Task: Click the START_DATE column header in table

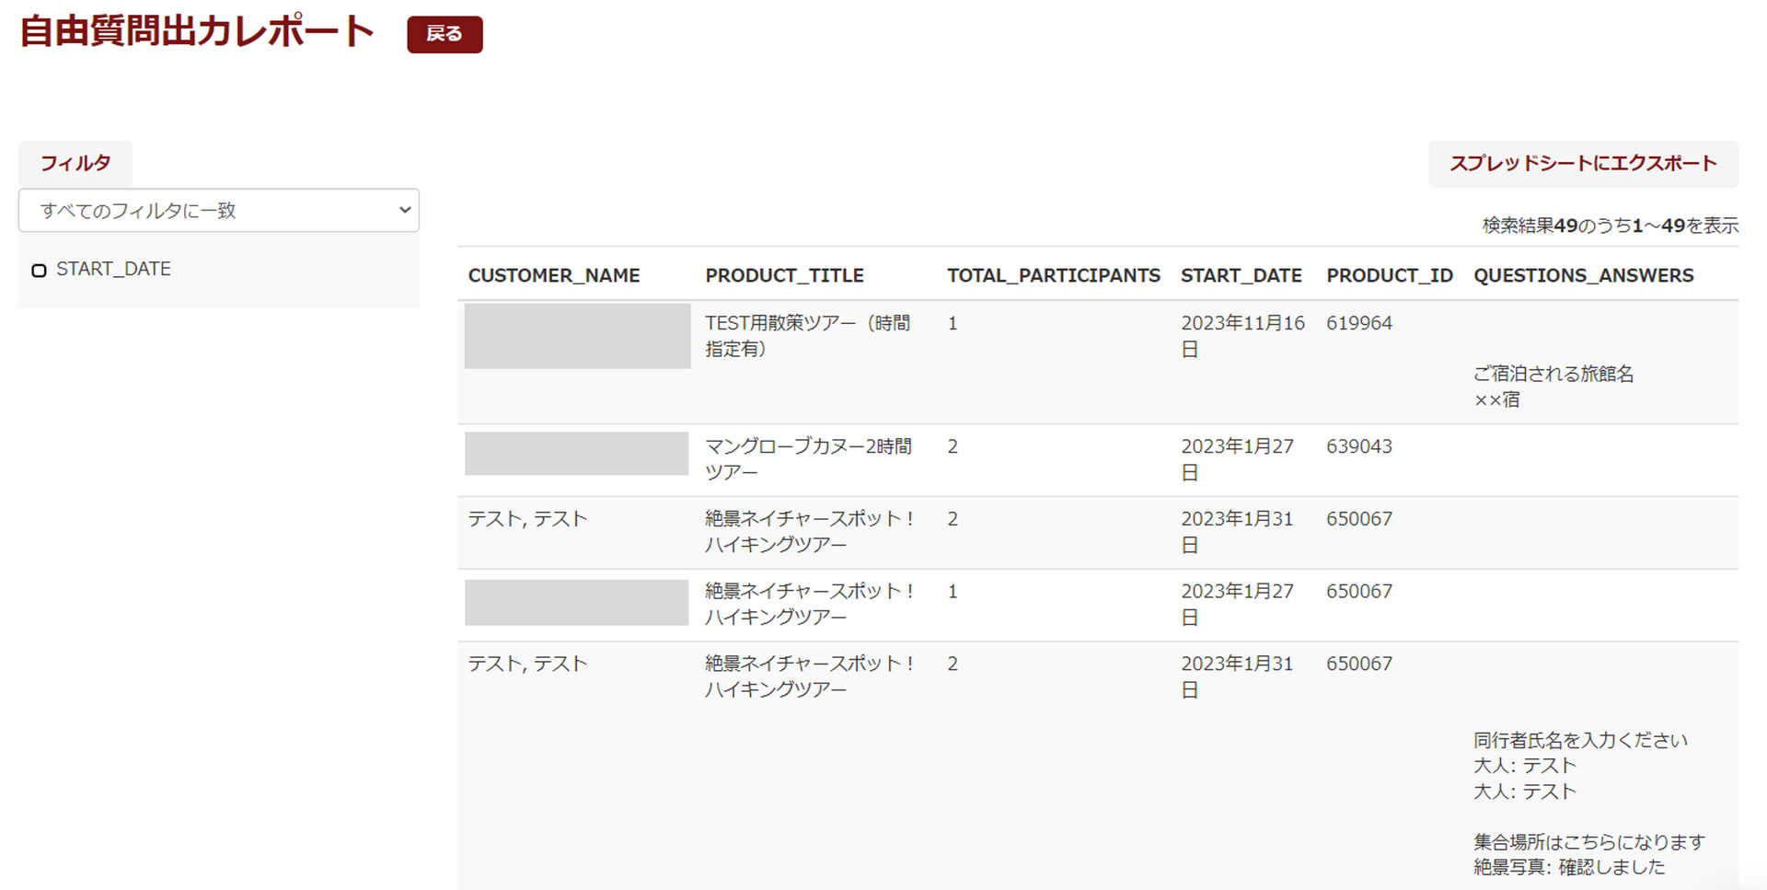Action: coord(1241,275)
